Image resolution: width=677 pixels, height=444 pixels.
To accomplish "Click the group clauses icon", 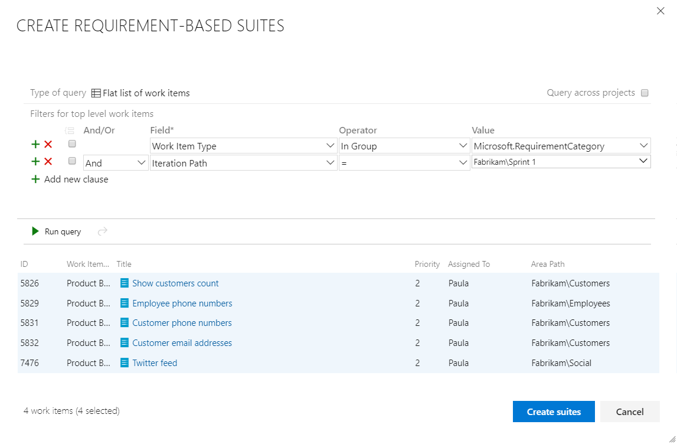I will (x=70, y=130).
